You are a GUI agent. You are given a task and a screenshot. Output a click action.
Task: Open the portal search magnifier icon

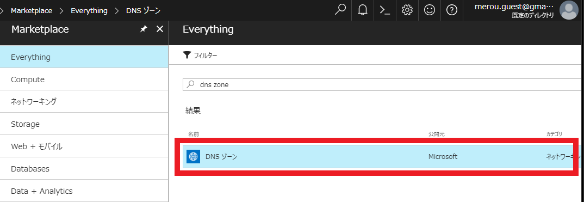[x=340, y=10]
